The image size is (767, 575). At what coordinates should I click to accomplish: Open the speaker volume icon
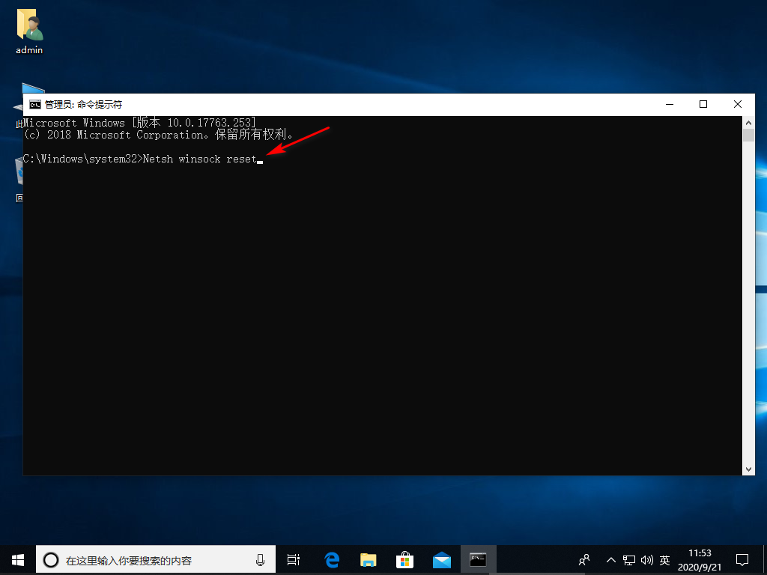point(647,559)
